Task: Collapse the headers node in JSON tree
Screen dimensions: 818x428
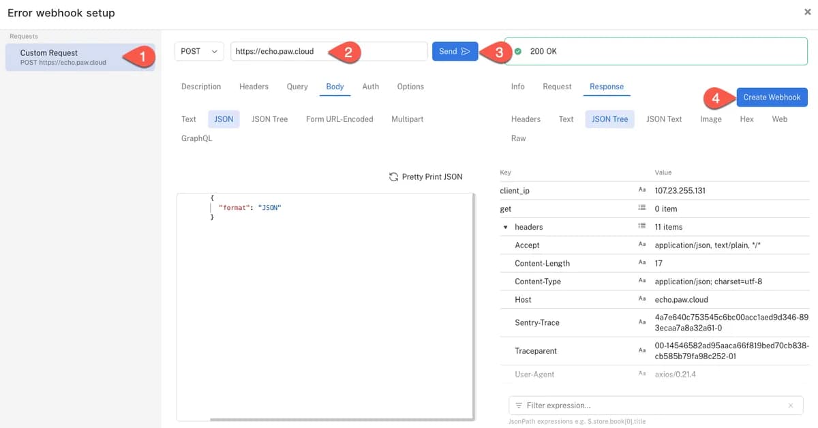Action: point(505,227)
